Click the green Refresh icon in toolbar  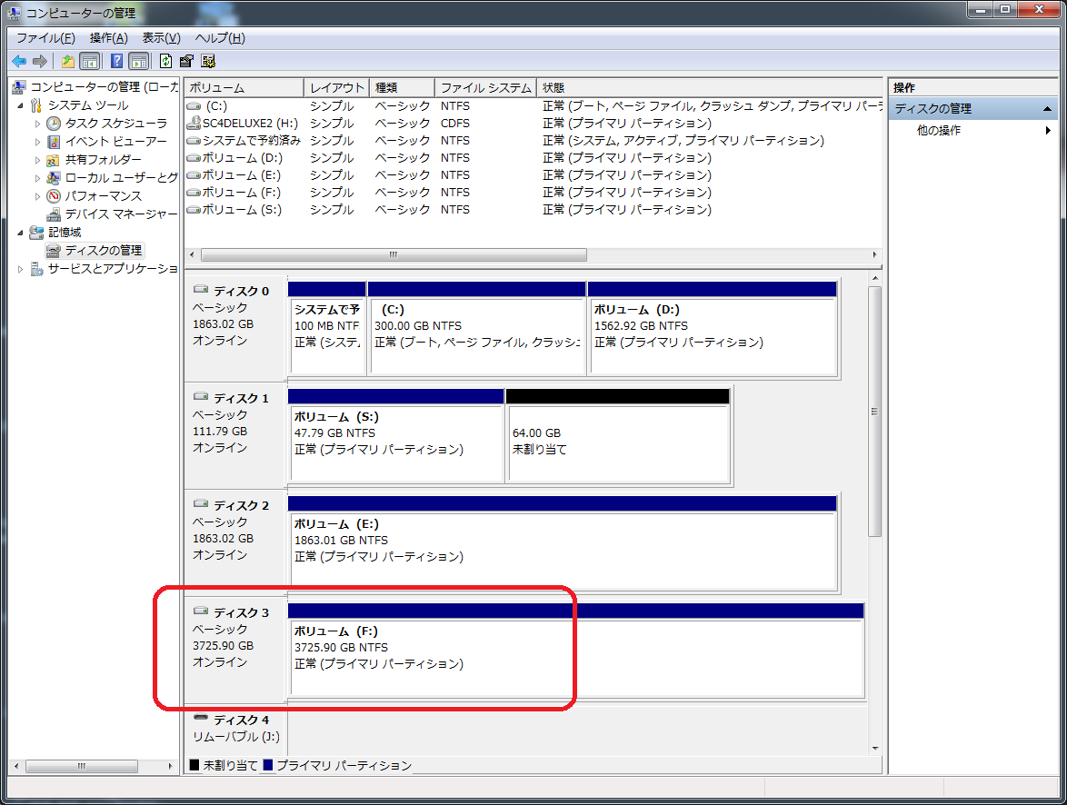click(165, 61)
